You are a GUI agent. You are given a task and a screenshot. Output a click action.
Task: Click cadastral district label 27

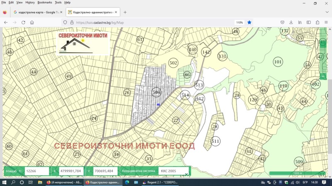(x=176, y=121)
